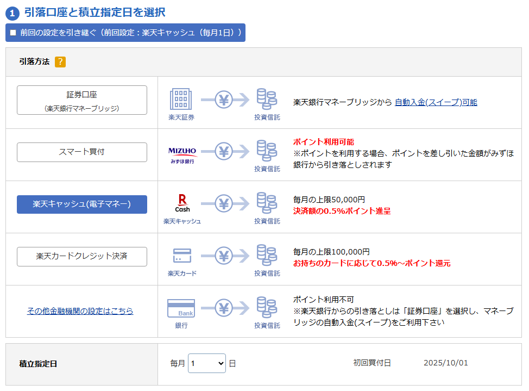529x391 pixels.
Task: Click the 楽天証券 building icon
Action: point(181,99)
